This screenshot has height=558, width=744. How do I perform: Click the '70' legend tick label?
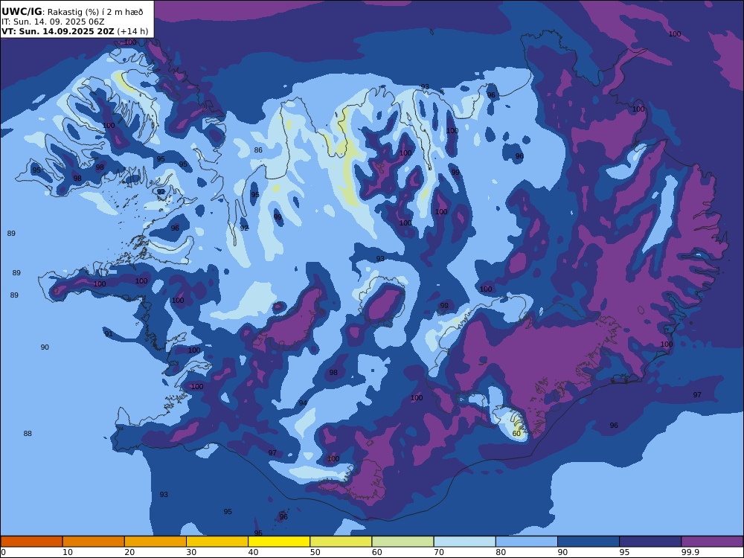click(439, 552)
